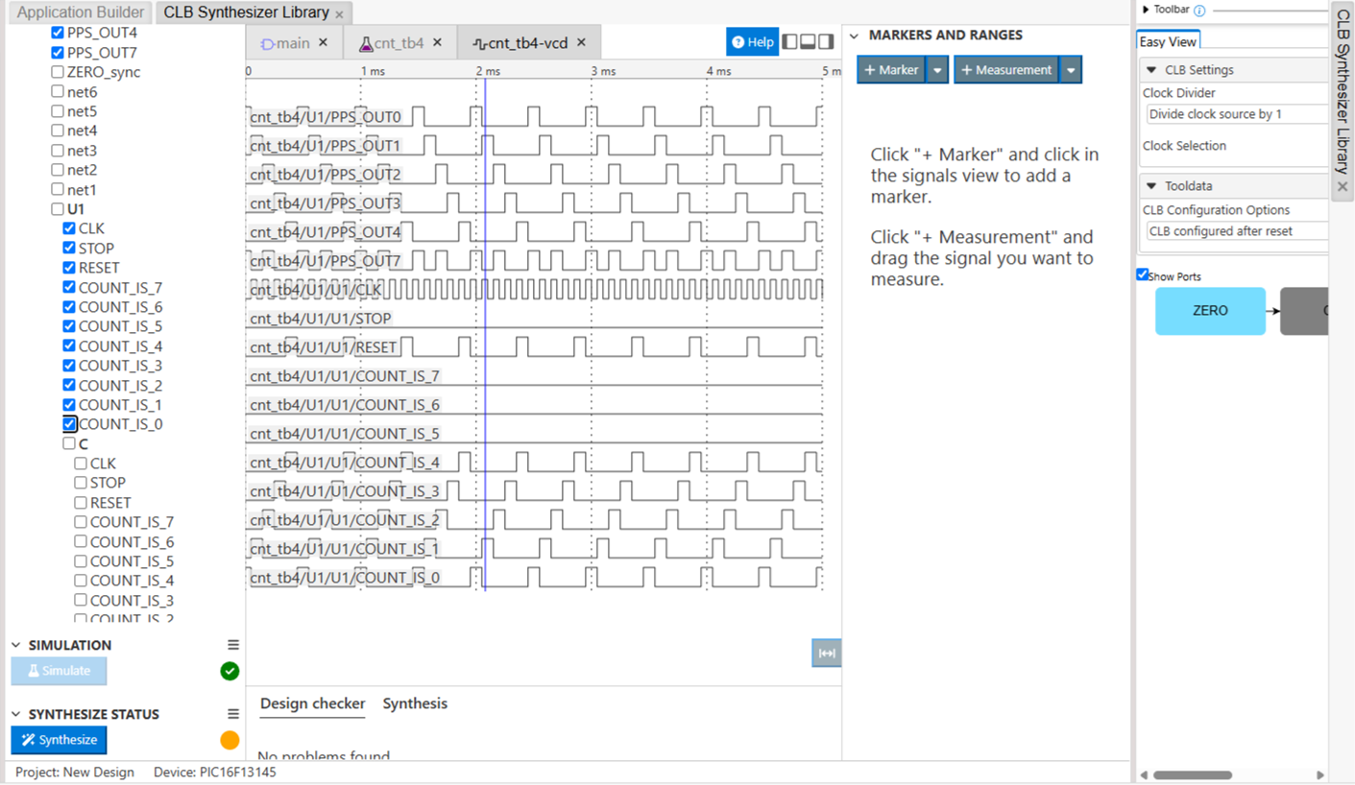1355x785 pixels.
Task: Click the right arrow of the bottom-right scrollbar
Action: (x=1320, y=775)
